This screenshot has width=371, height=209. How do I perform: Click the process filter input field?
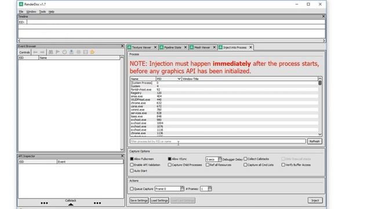click(x=218, y=142)
